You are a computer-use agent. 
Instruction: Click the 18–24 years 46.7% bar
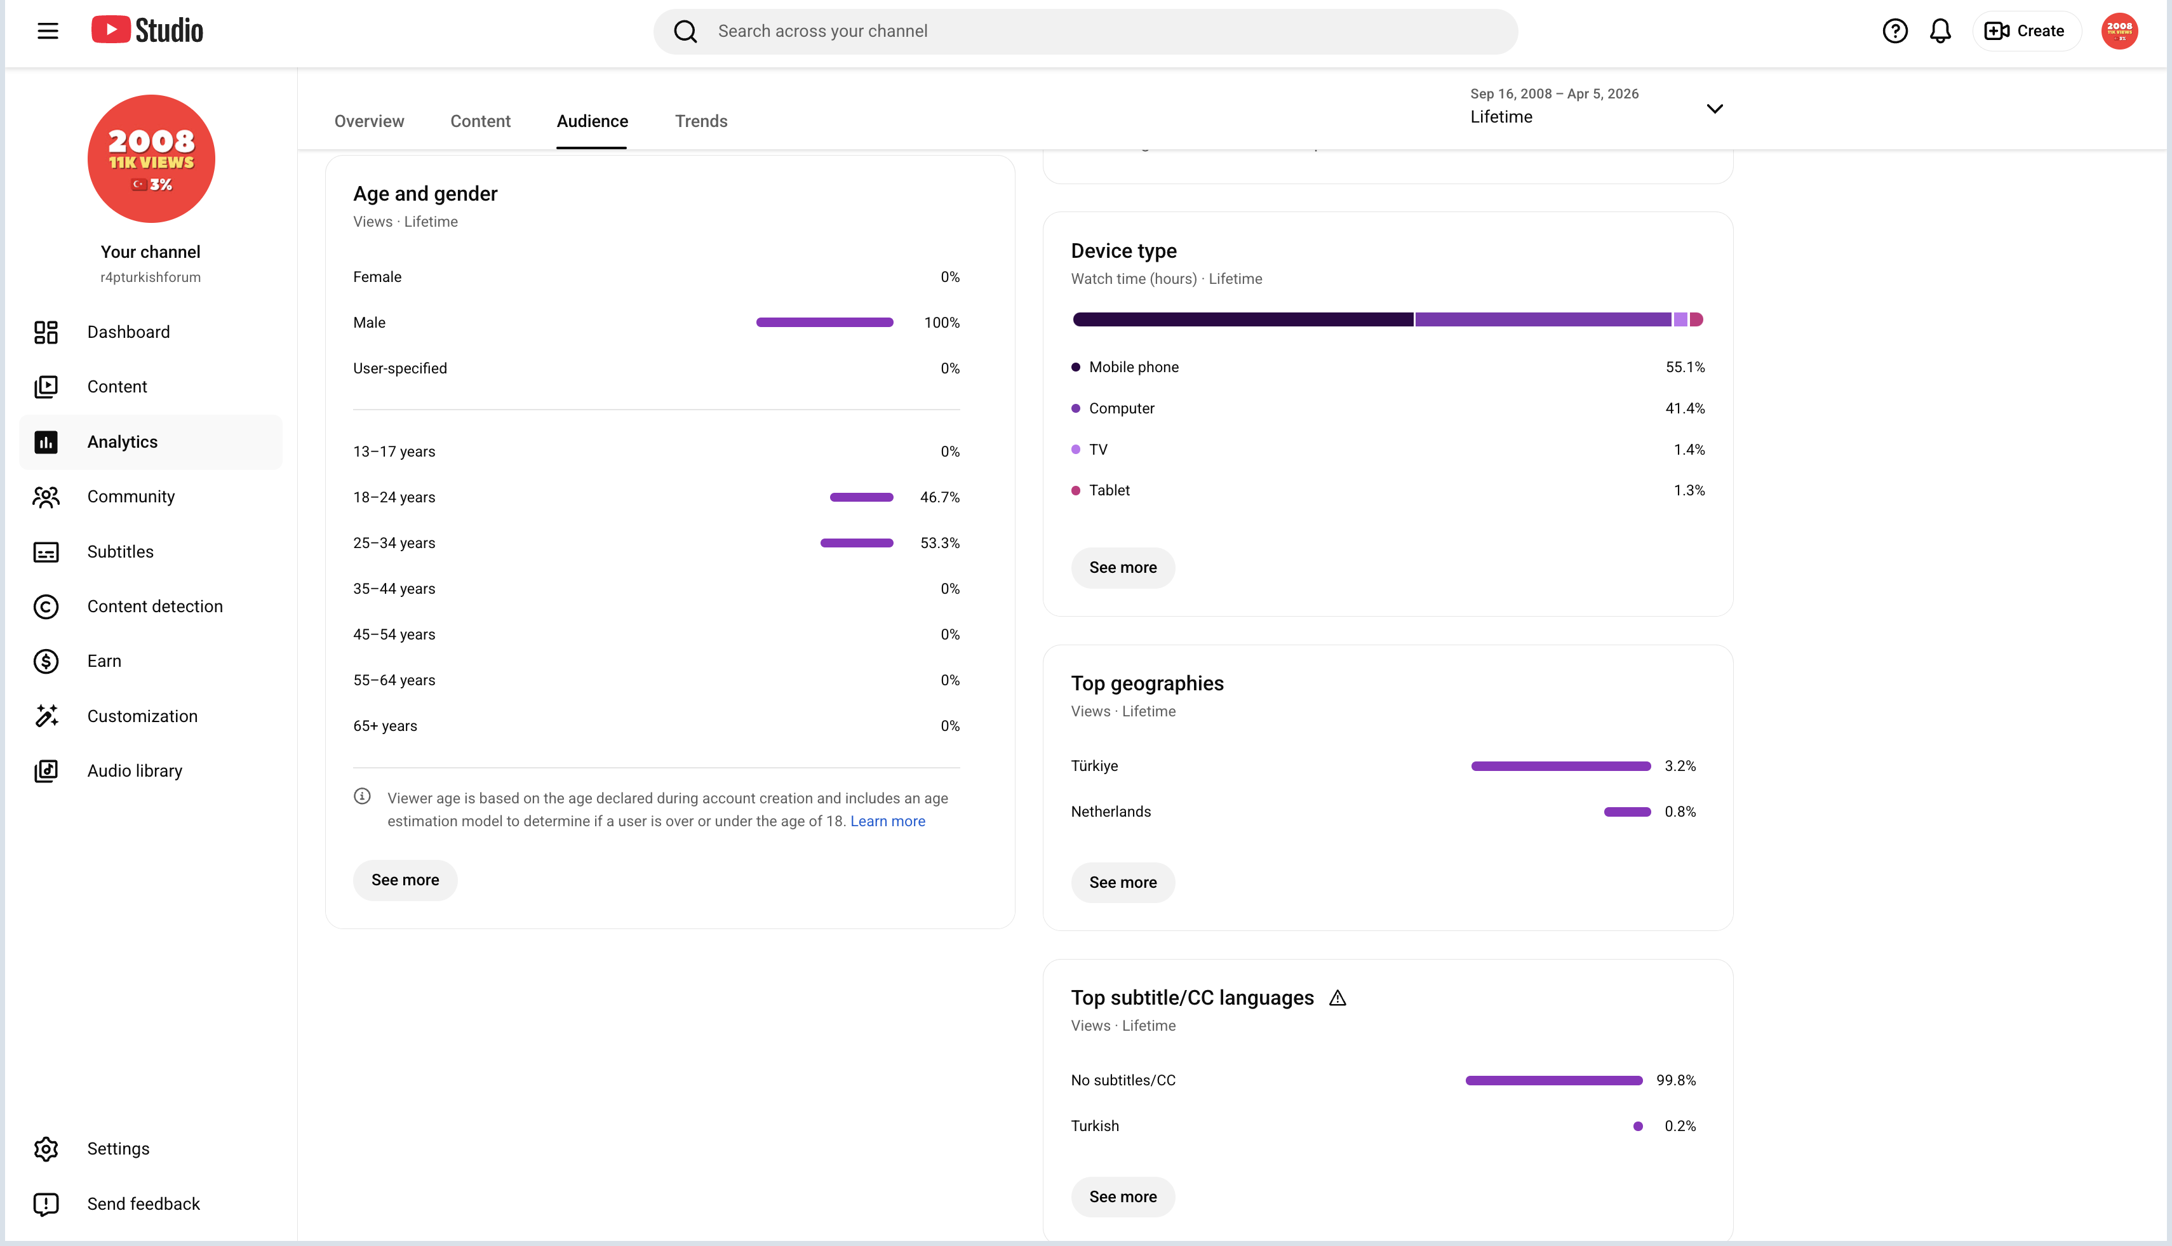pyautogui.click(x=862, y=497)
